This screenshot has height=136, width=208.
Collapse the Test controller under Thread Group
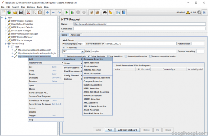(x=9, y=47)
